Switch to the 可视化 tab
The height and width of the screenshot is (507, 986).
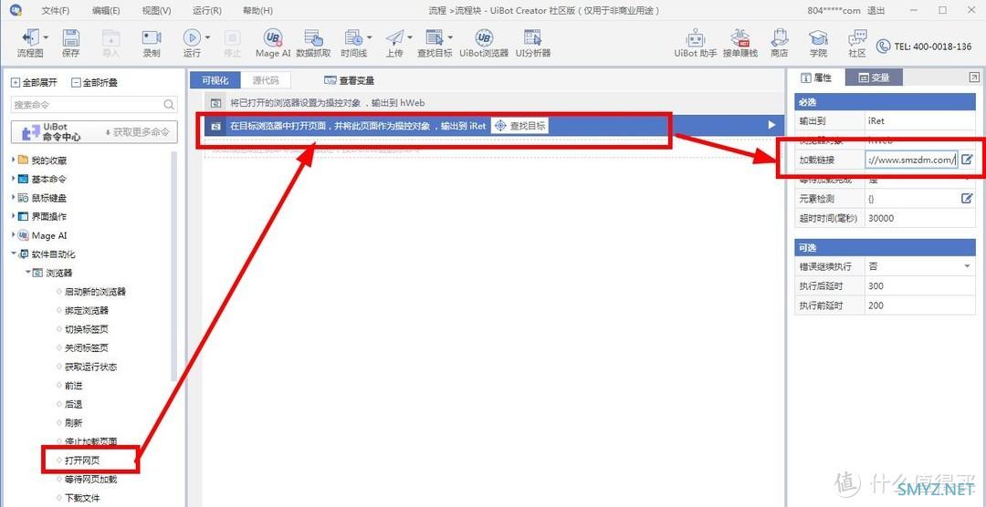[x=215, y=79]
